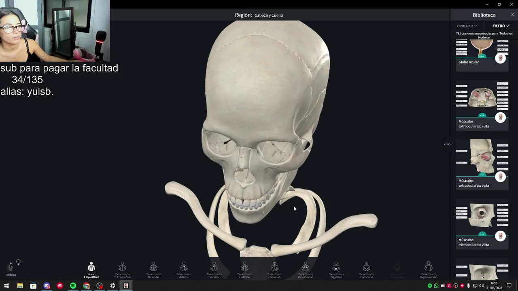Image resolution: width=518 pixels, height=291 pixels.
Task: Toggle the Hueso Esquelético system layer
Action: pyautogui.click(x=91, y=270)
